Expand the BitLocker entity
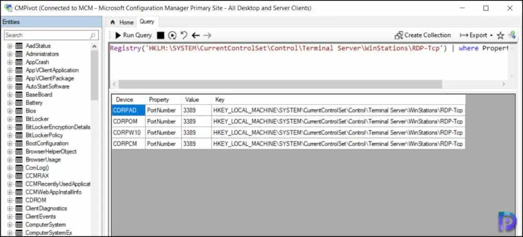Screen dimensions: 523x237 click(10, 119)
